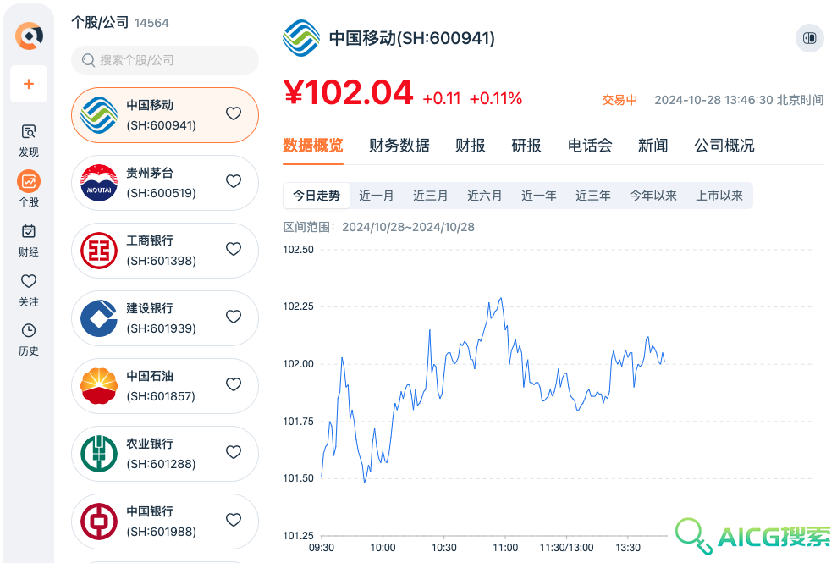837x563 pixels.
Task: Select the 上市以来 chart range
Action: coord(719,196)
